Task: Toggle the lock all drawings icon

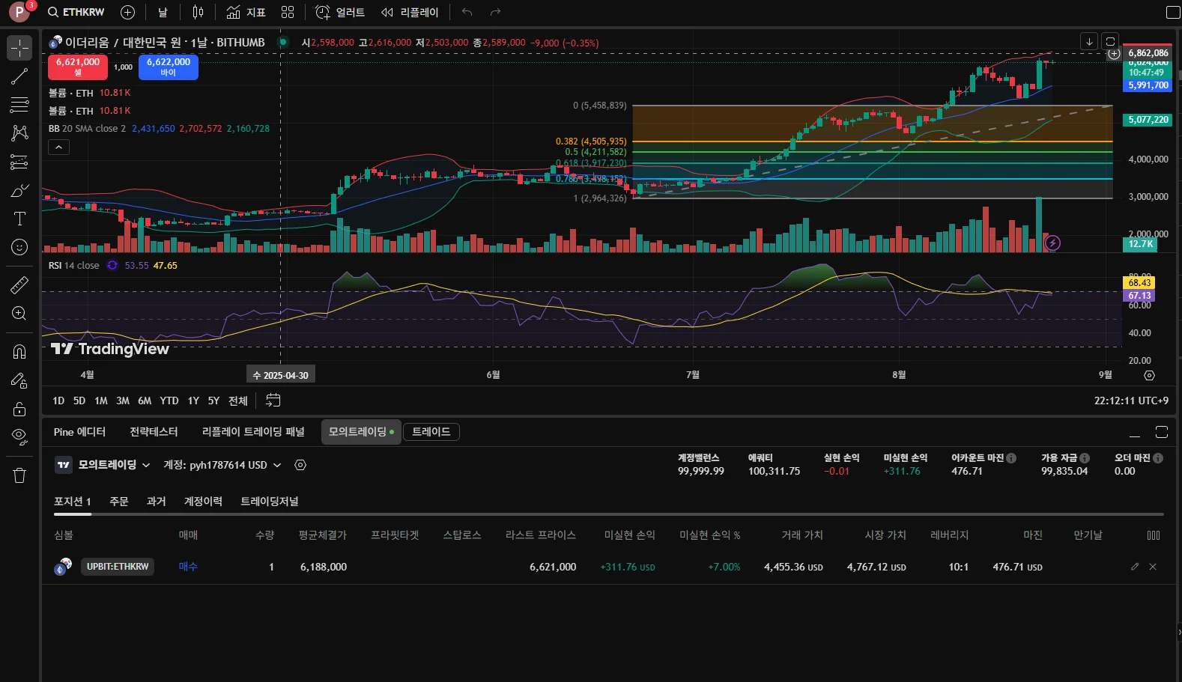Action: point(19,409)
